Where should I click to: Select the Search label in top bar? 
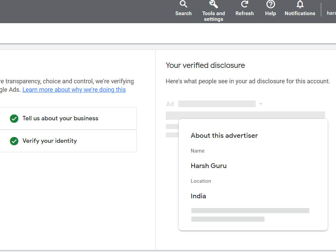pos(183,13)
